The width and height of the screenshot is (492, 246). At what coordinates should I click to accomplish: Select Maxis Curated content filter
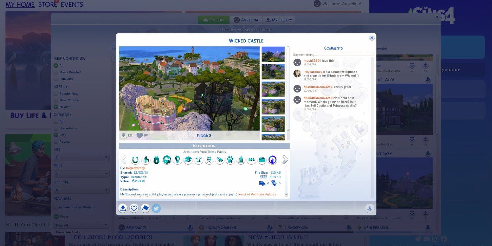tap(56, 72)
